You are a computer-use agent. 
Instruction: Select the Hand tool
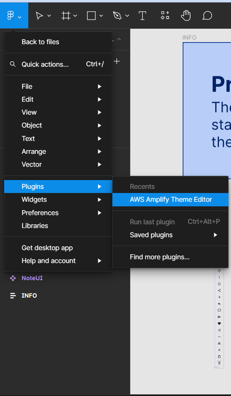point(186,16)
